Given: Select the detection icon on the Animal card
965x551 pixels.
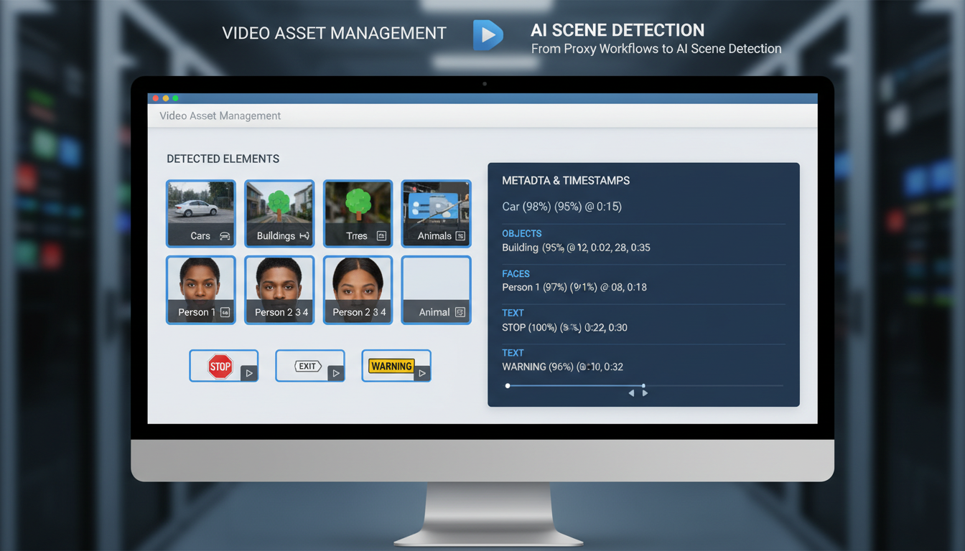Looking at the screenshot, I should (460, 312).
